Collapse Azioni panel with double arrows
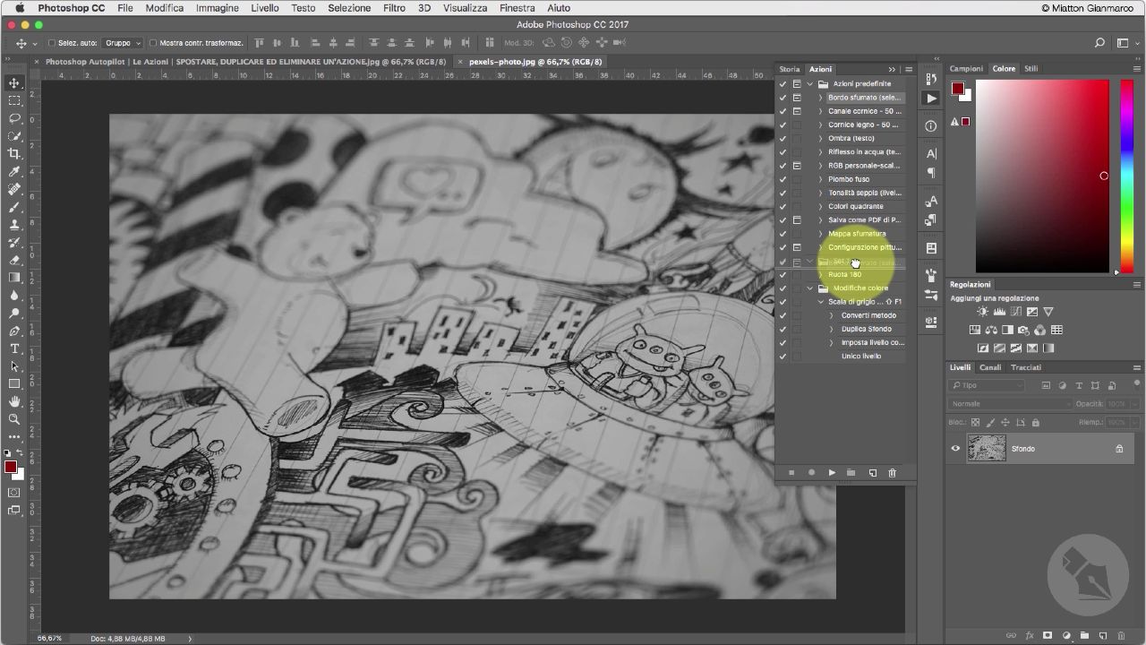Screen dimensions: 1146x645 [x=892, y=69]
